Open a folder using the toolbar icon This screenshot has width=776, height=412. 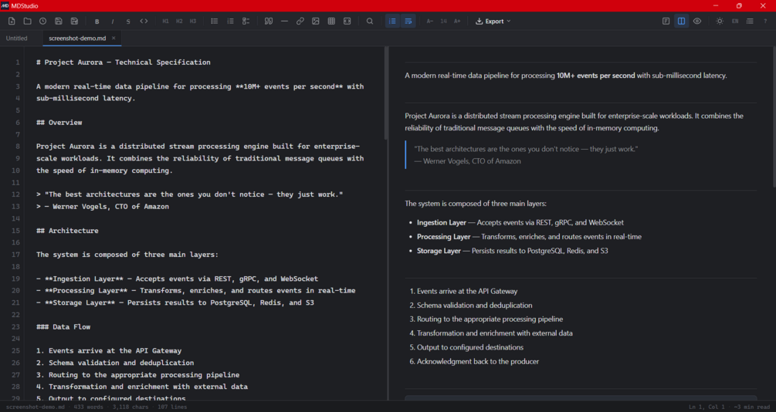click(x=27, y=22)
